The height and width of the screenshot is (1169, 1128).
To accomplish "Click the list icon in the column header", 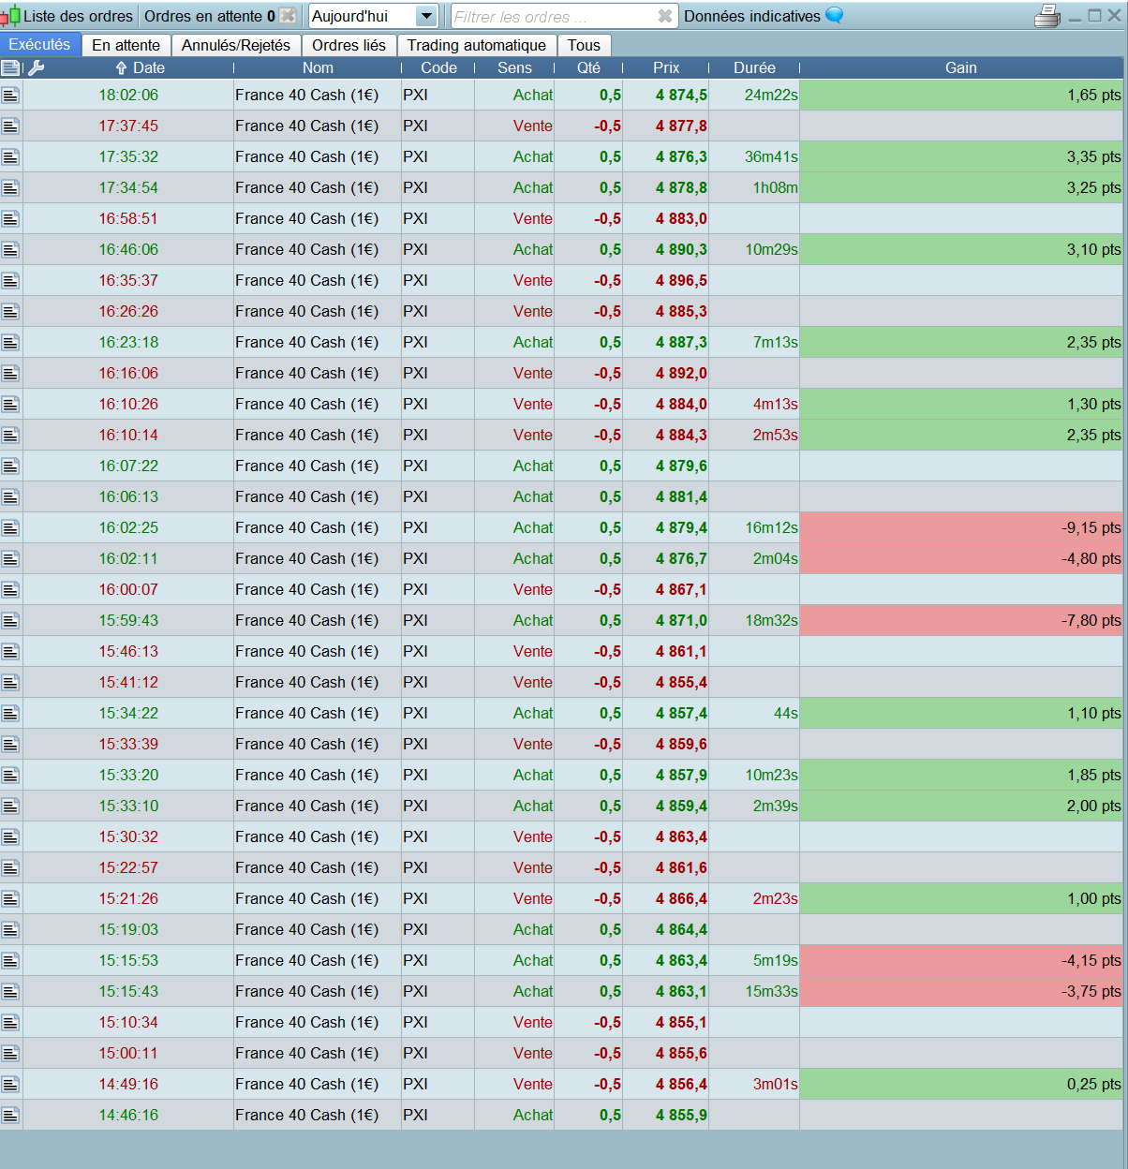I will point(10,67).
